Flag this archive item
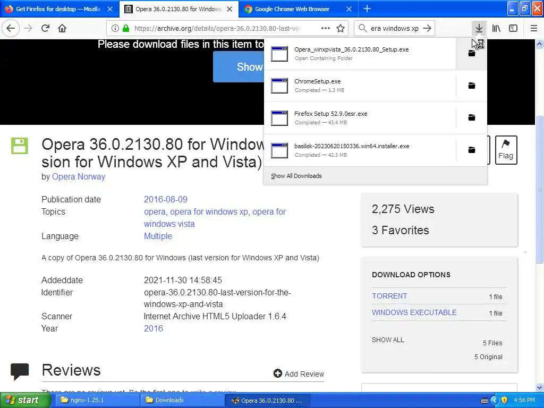Image resolution: width=544 pixels, height=408 pixels. tap(506, 150)
